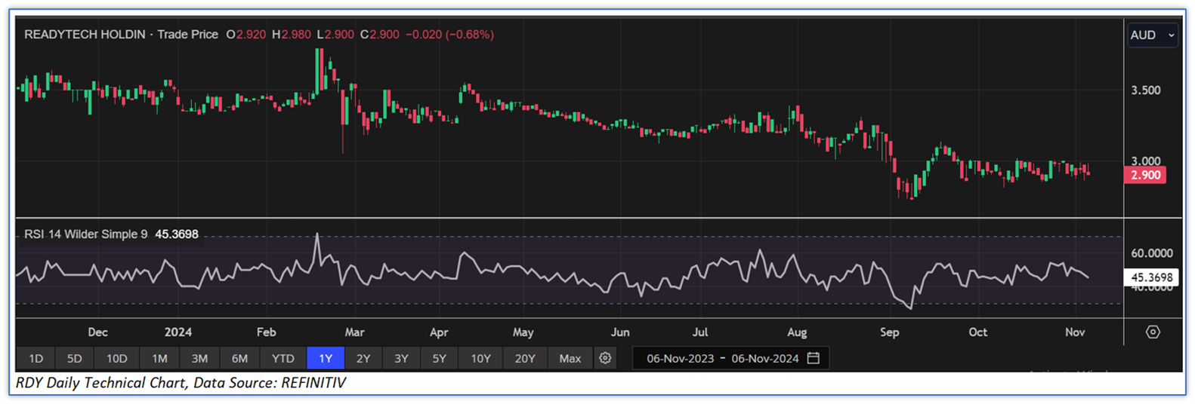Switch chart to 2Y range
This screenshot has width=1195, height=404.
(363, 358)
